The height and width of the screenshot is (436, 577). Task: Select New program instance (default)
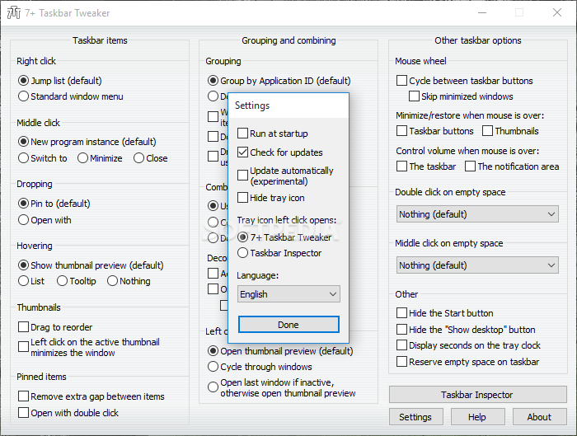coord(23,141)
